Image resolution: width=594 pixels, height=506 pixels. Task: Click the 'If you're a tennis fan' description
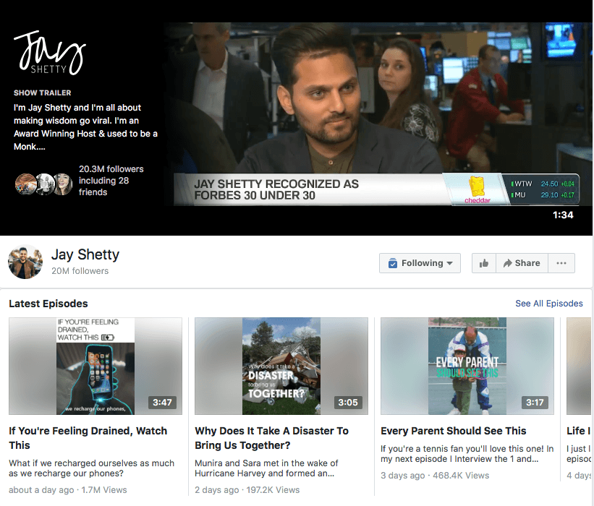point(467,454)
